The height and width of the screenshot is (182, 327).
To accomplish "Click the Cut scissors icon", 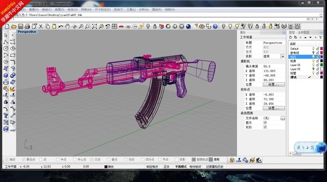I will pyautogui.click(x=40, y=26).
